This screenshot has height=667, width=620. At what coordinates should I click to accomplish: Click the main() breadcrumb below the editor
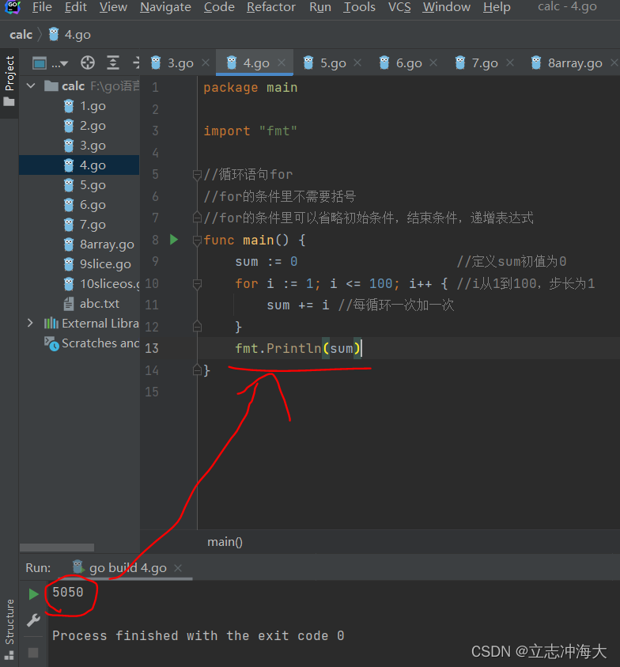225,542
